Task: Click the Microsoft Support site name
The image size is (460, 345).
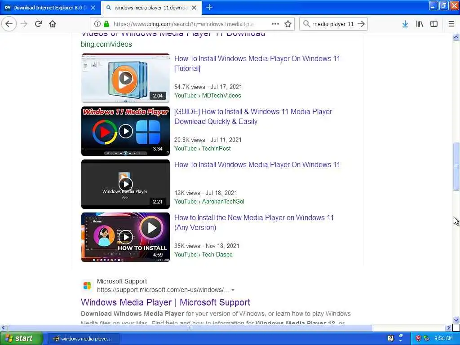Action: [122, 281]
